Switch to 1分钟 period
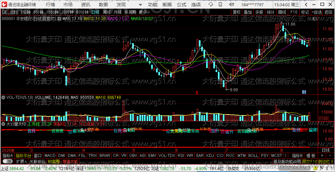335x172 pixels. [x=26, y=12]
